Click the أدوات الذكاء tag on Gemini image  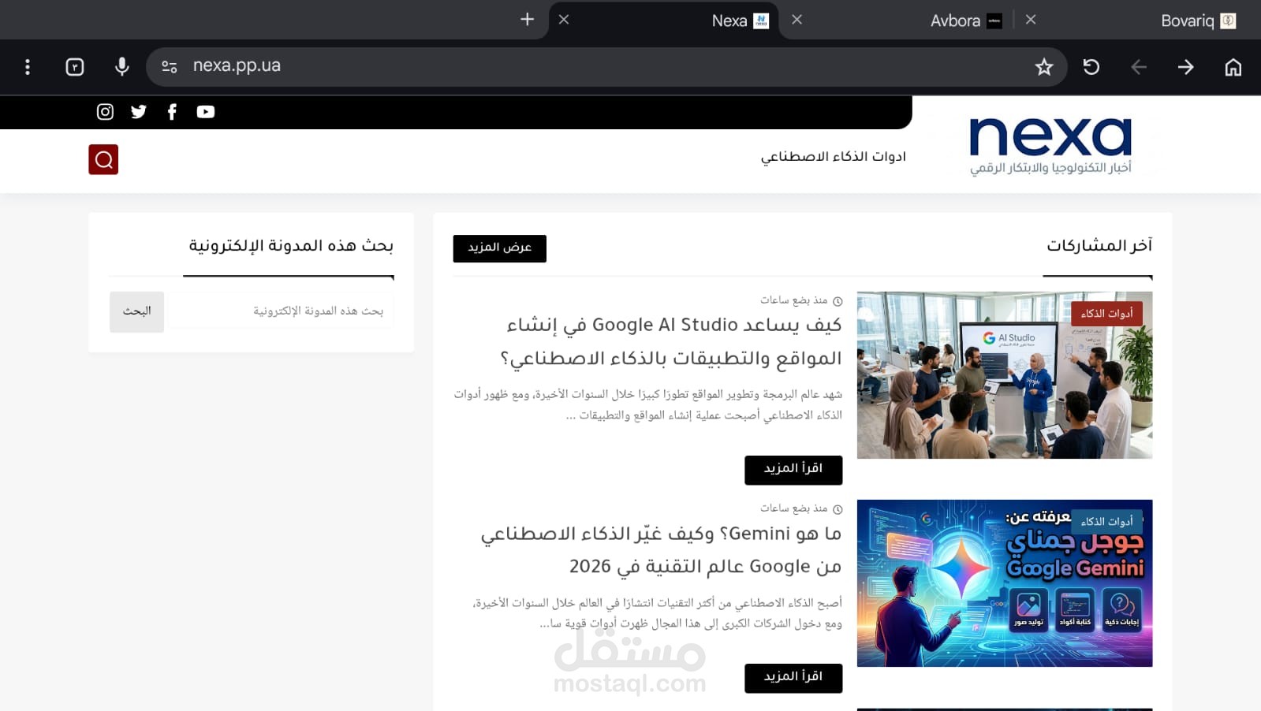1106,521
